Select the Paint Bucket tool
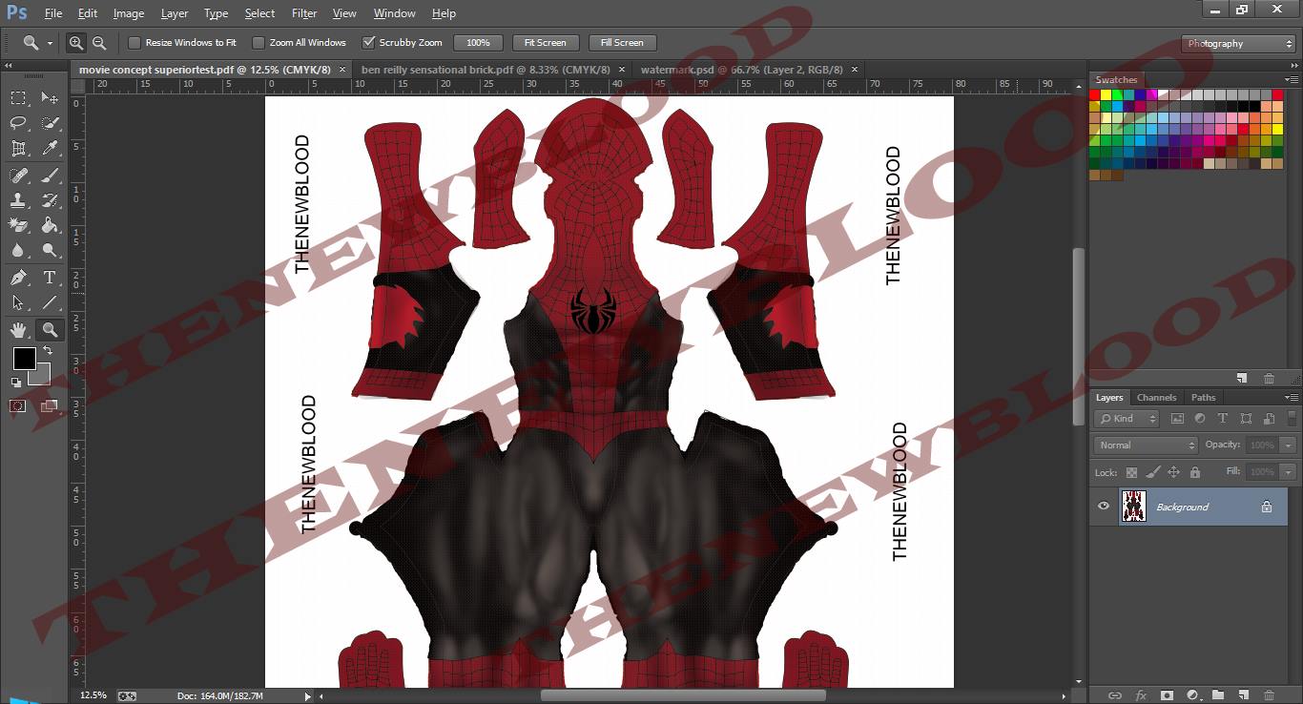The image size is (1303, 704). pyautogui.click(x=50, y=225)
